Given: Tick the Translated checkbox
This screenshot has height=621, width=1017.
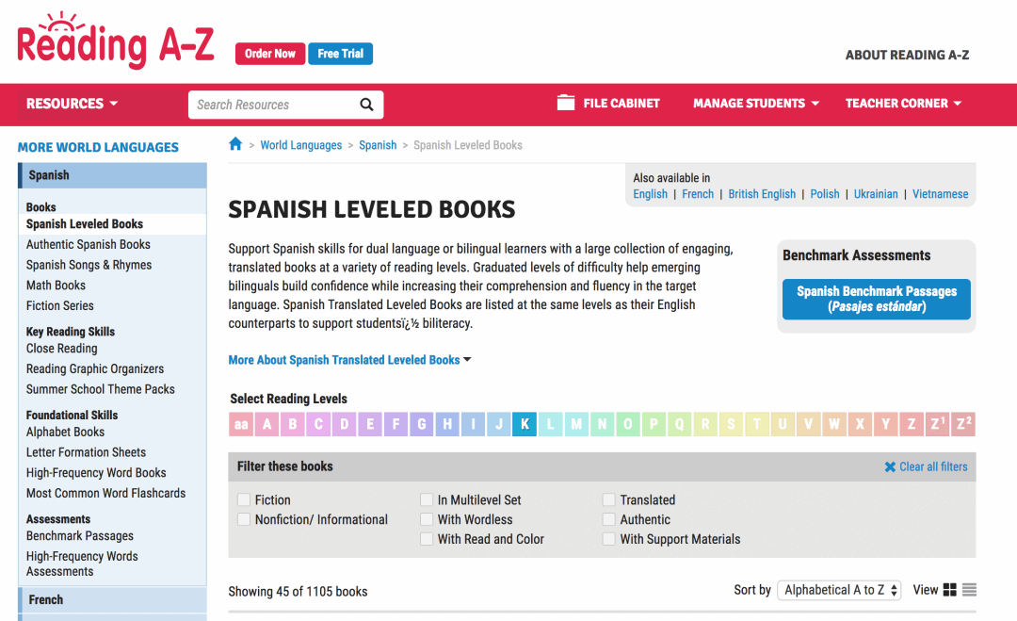Looking at the screenshot, I should (608, 499).
